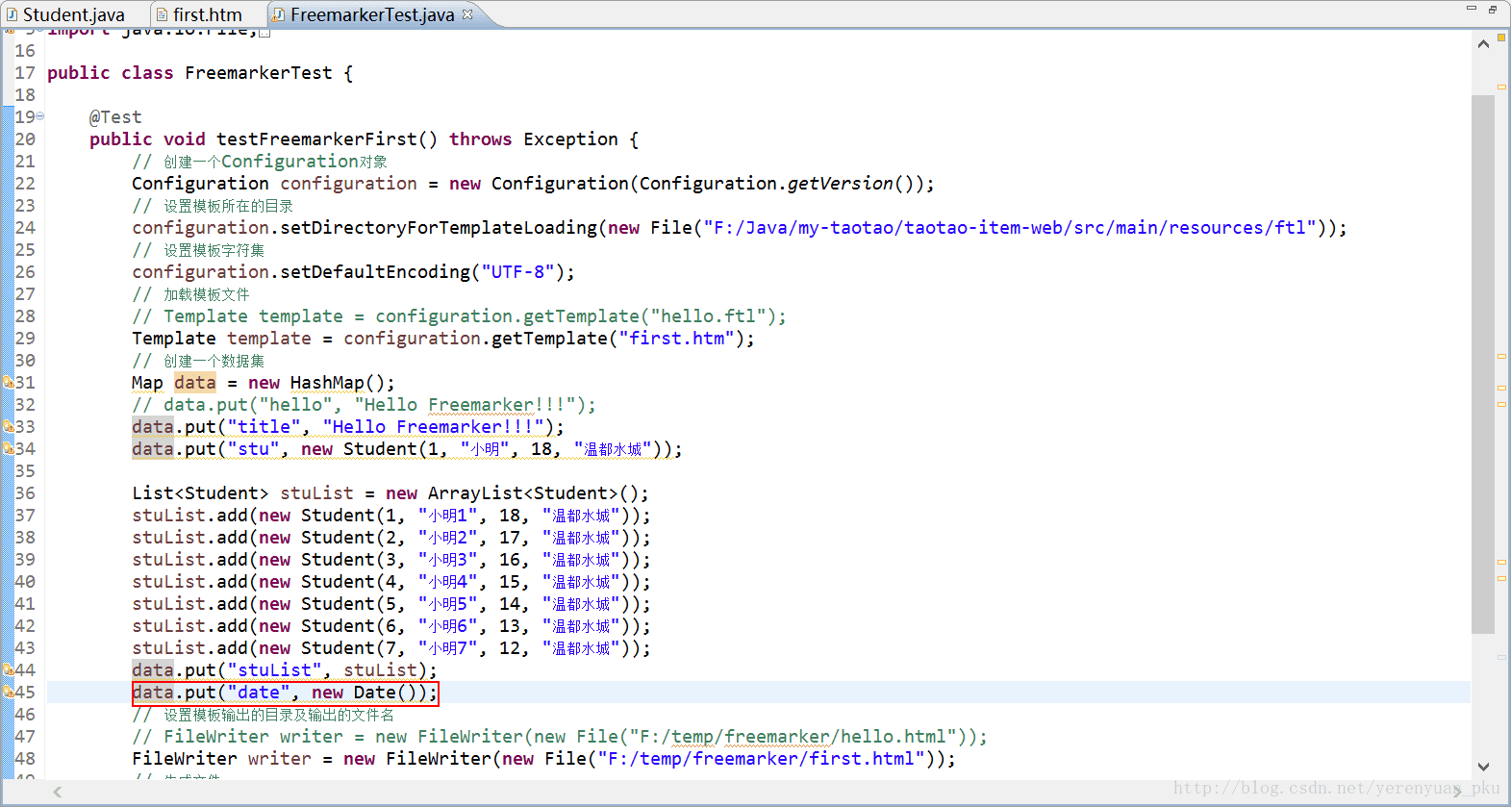Viewport: 1511px width, 807px height.
Task: Click the horizontal scrollbar left arrow
Action: tap(58, 792)
